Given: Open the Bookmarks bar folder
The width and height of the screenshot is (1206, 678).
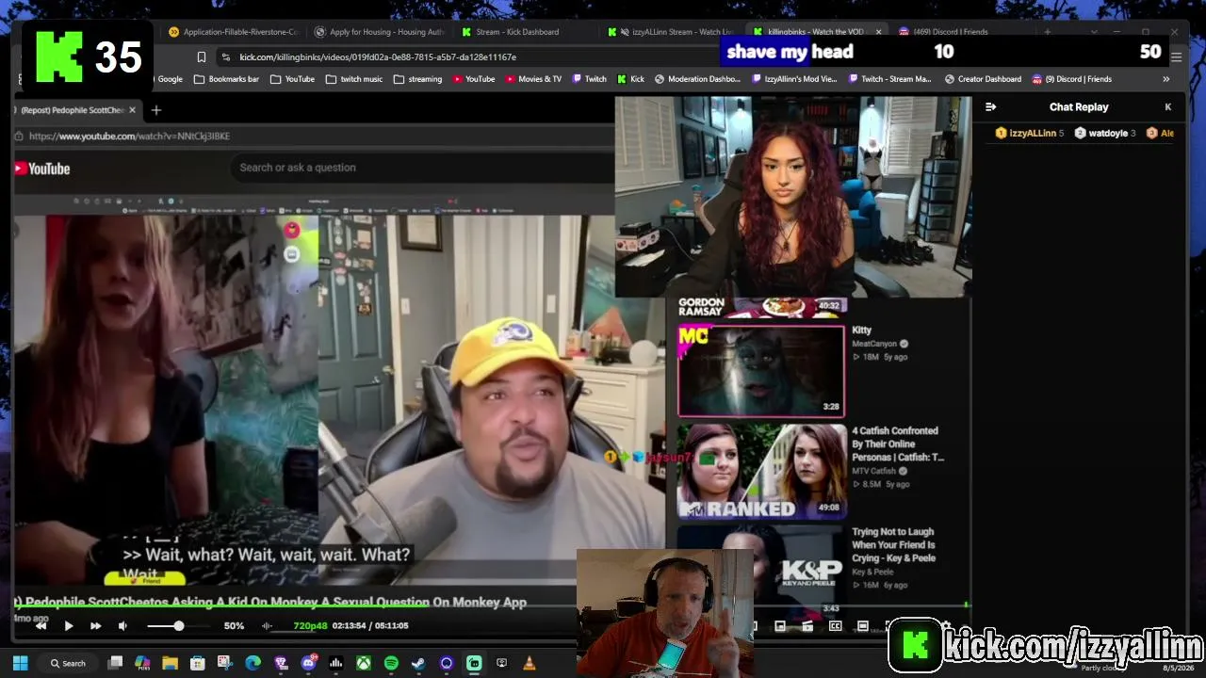Looking at the screenshot, I should [226, 79].
